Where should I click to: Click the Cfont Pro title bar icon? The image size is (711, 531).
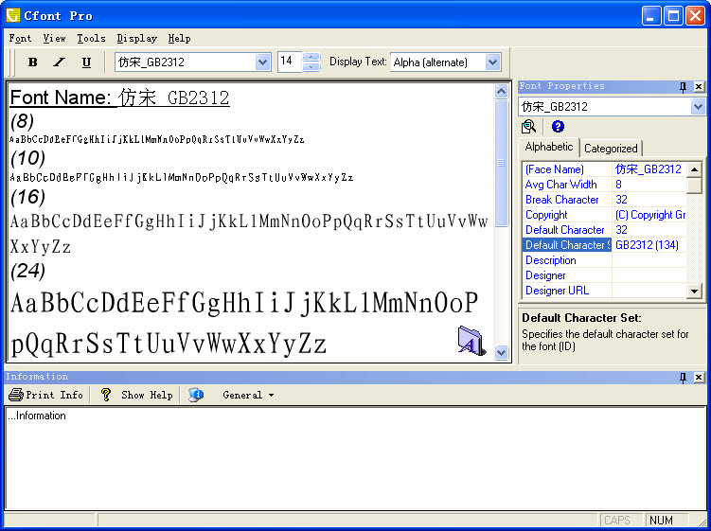[13, 15]
